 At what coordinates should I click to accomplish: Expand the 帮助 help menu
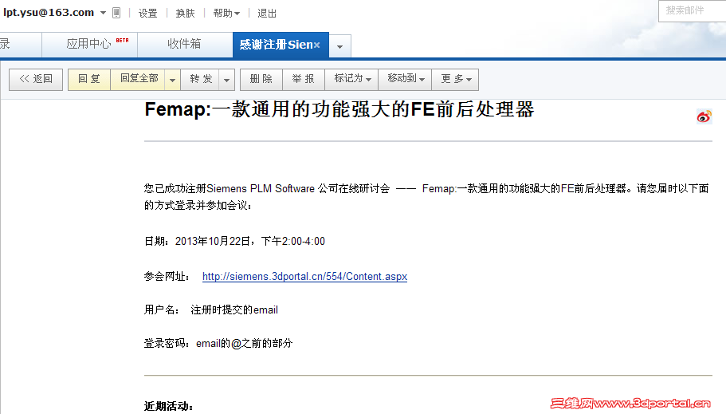[226, 14]
